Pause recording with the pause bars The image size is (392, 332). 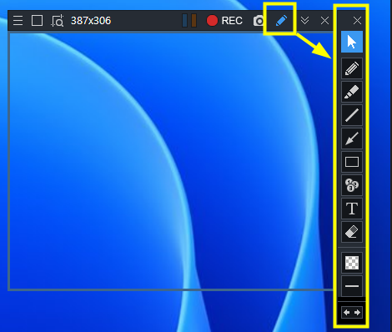[189, 21]
